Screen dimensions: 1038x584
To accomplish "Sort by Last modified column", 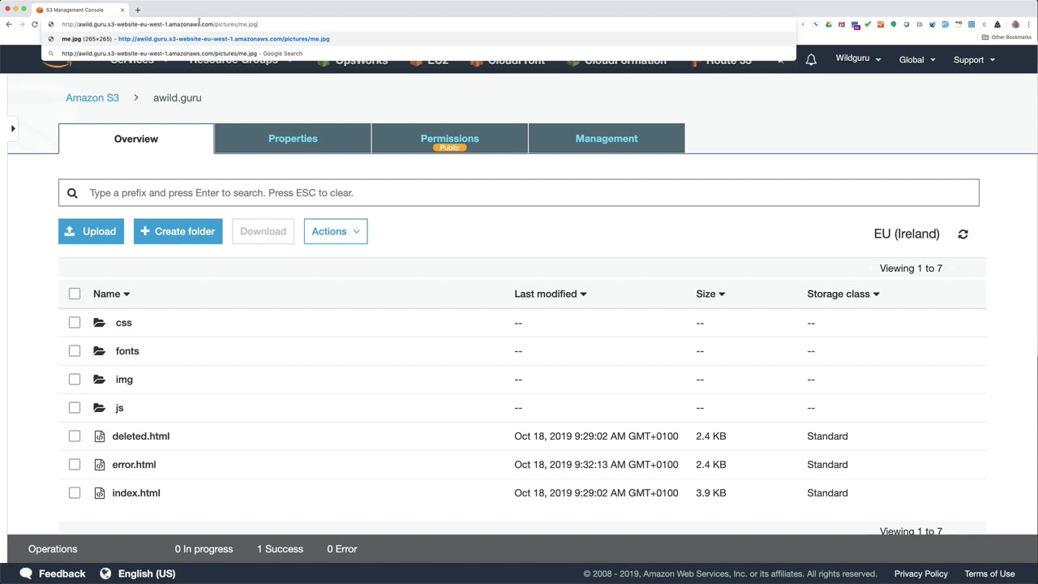I will click(550, 294).
